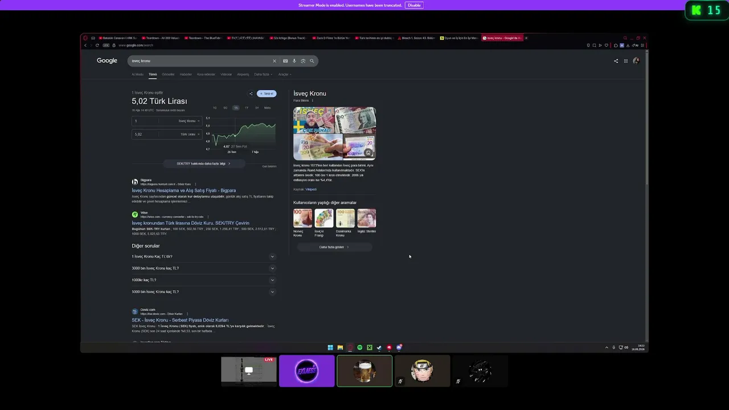Screen dimensions: 729x410
Task: Open the Vikipedi source link
Action: [311, 189]
